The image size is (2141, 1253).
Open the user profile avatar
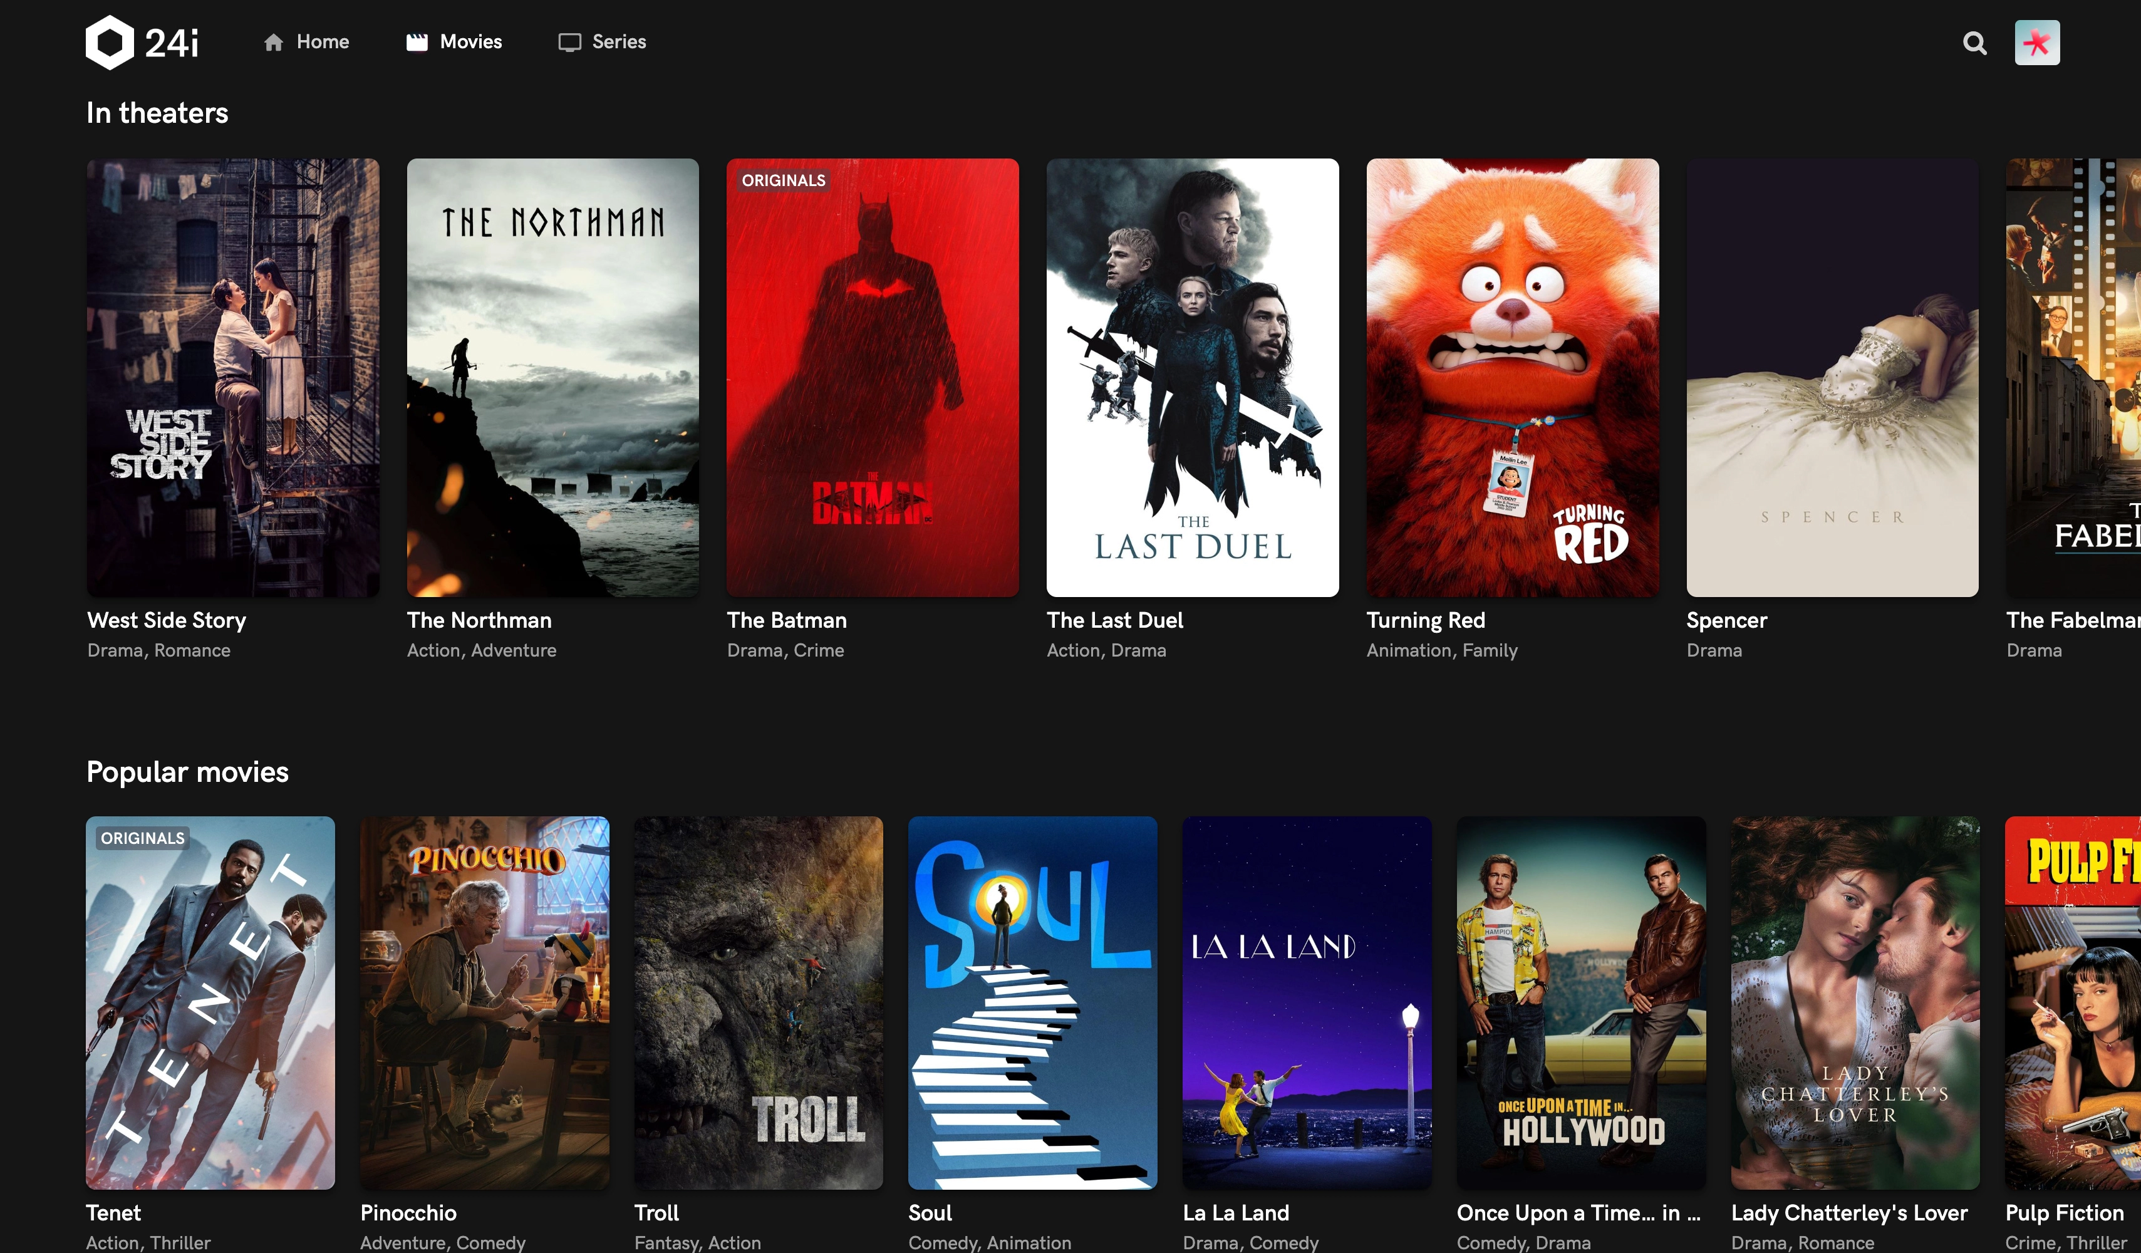point(2036,43)
